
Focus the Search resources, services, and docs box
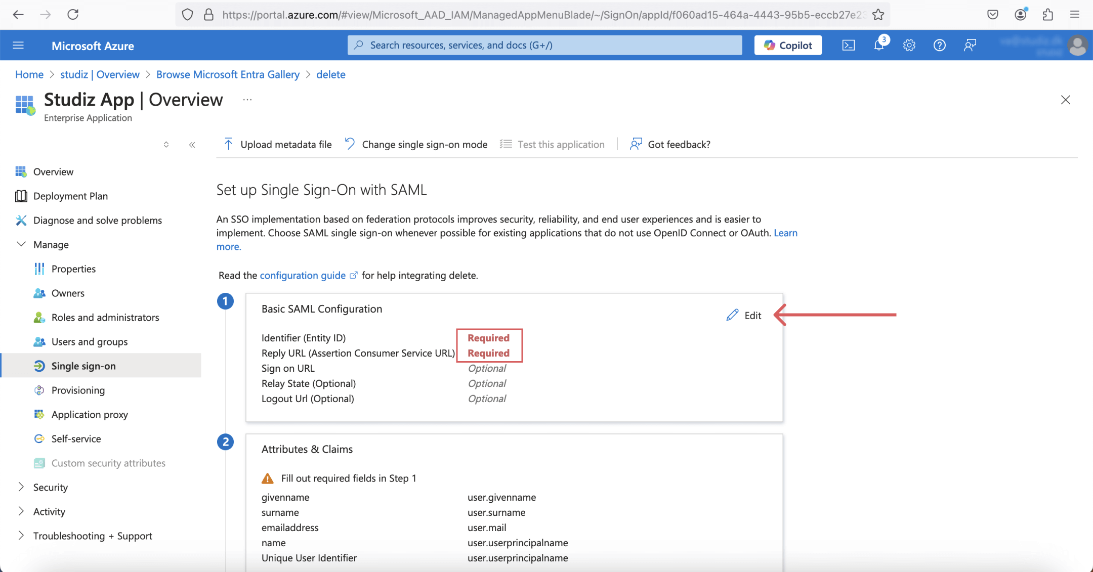(544, 46)
